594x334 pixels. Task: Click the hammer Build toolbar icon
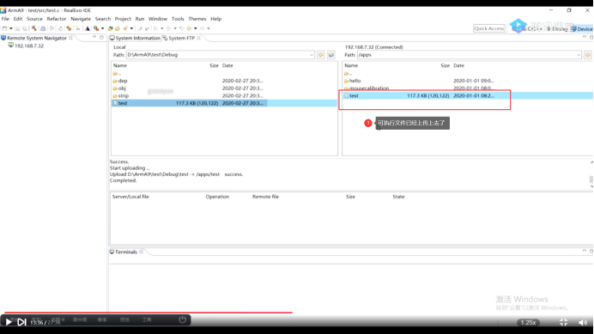tap(34, 28)
